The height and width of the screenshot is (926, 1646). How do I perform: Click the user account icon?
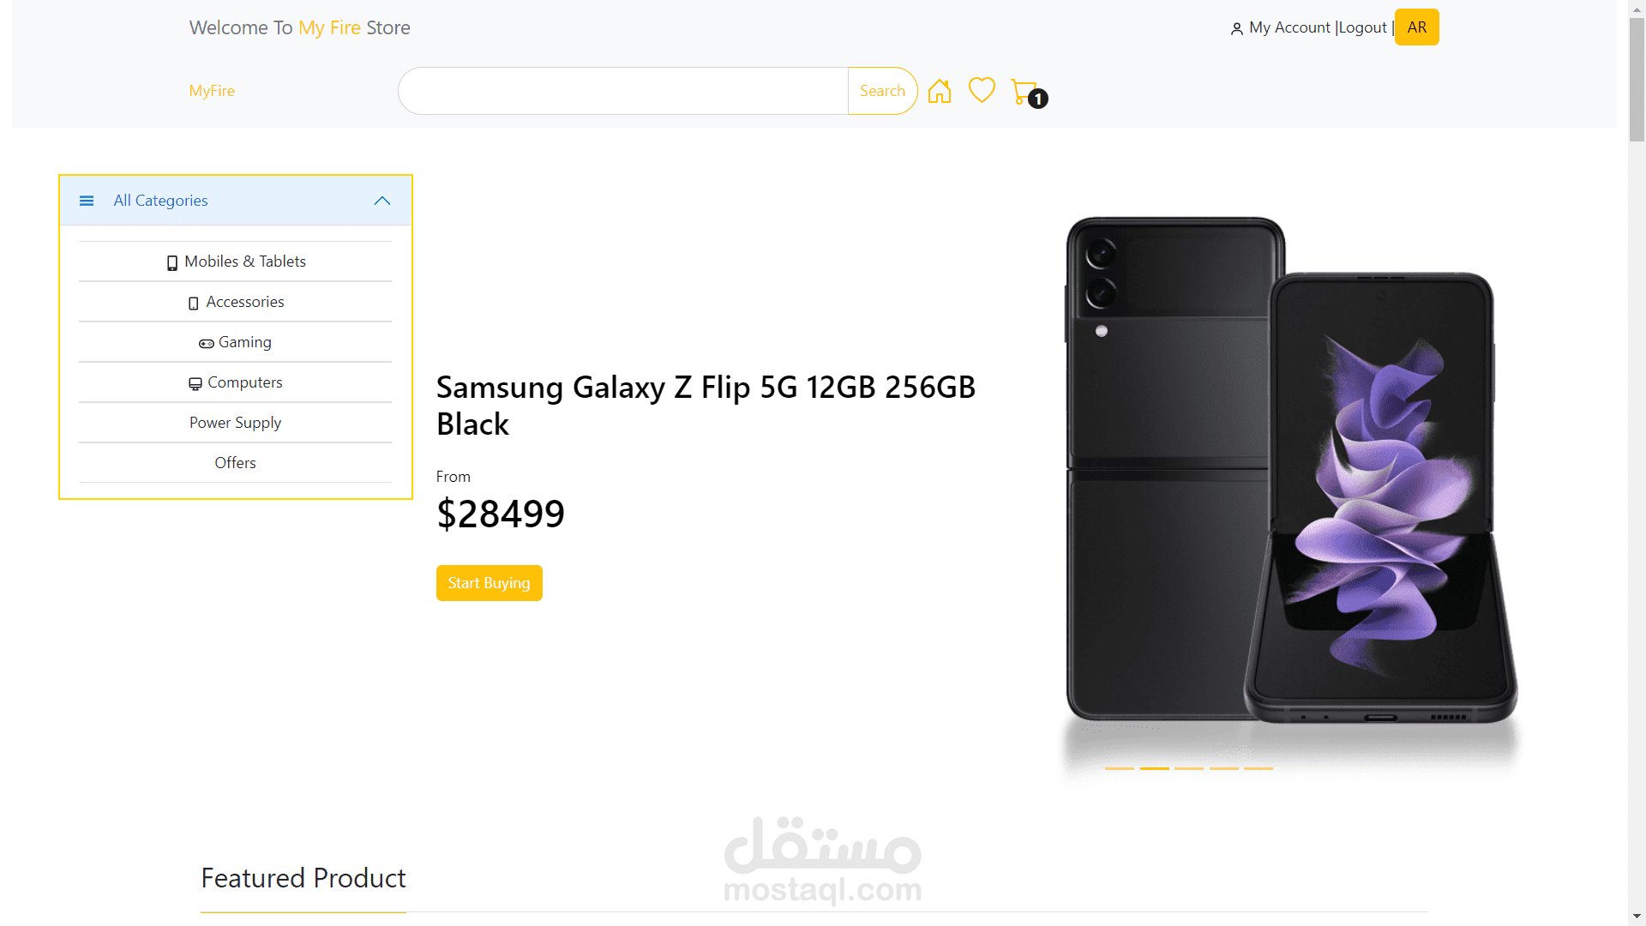point(1236,29)
